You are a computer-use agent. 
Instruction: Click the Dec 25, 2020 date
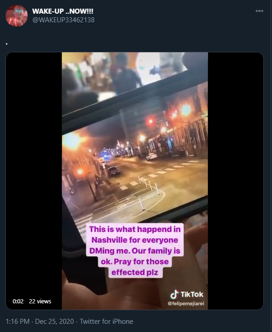point(55,322)
